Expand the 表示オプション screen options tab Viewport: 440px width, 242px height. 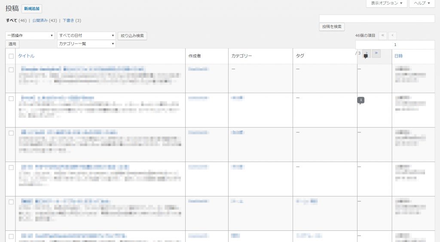(386, 3)
